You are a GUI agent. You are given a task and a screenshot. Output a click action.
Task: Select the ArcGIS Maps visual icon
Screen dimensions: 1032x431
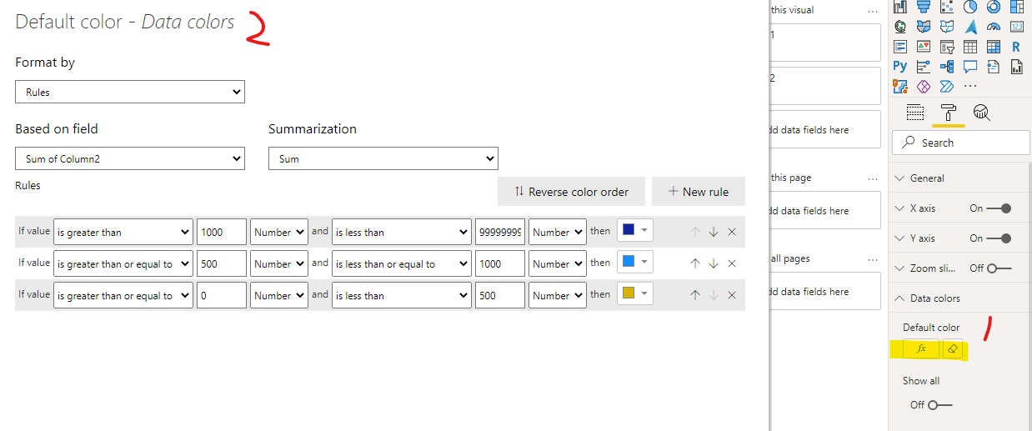(x=900, y=86)
